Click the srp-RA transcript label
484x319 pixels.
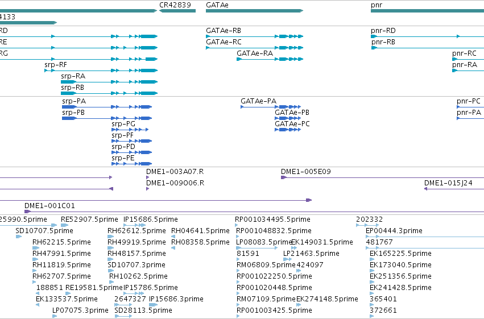pos(73,76)
